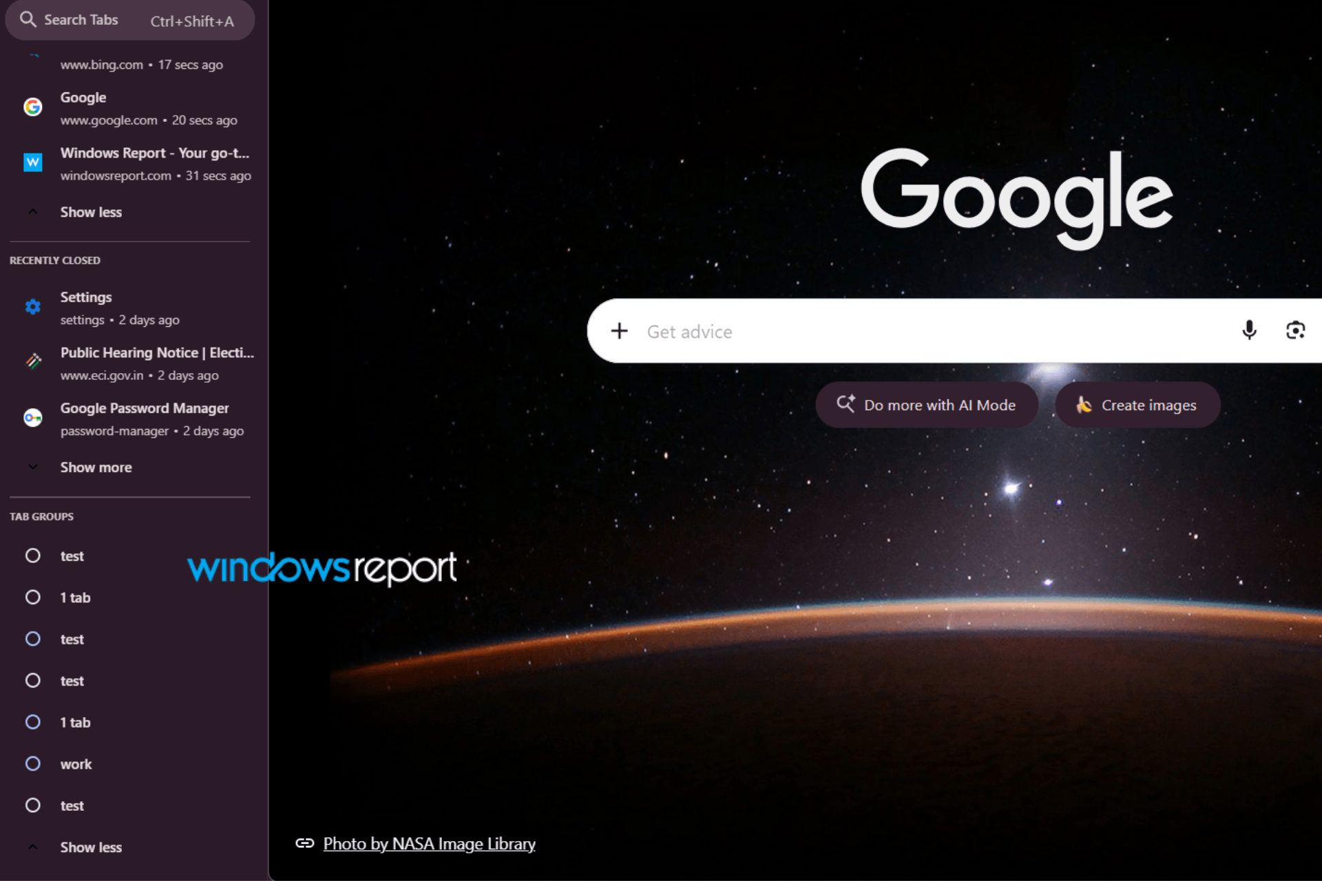Collapse Tab Groups with bottom Show less
The height and width of the screenshot is (881, 1322).
pos(90,847)
